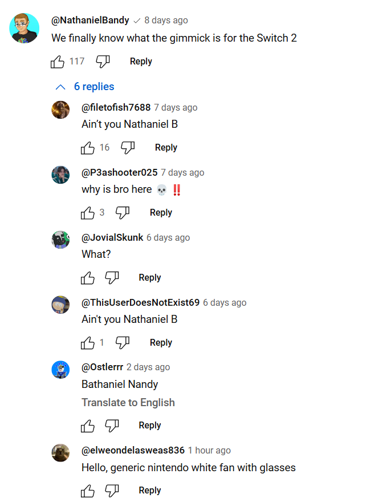Screen dimensions: 391x502
Task: Dislike elweondelasweas836's reply
Action: (x=112, y=491)
